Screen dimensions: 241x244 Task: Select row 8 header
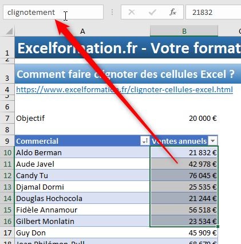click(7, 129)
